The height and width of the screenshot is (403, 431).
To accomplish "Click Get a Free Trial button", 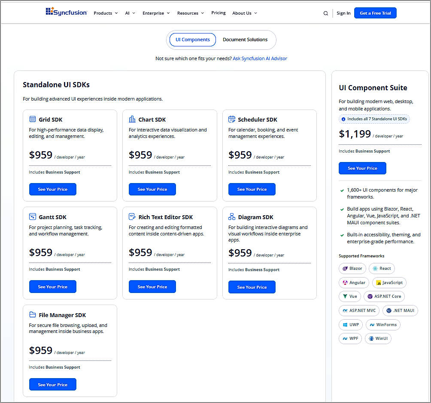I will point(375,13).
